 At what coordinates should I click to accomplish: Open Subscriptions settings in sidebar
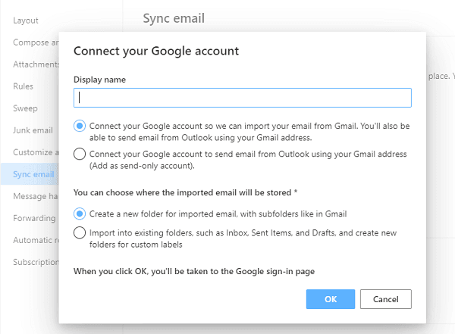point(36,262)
